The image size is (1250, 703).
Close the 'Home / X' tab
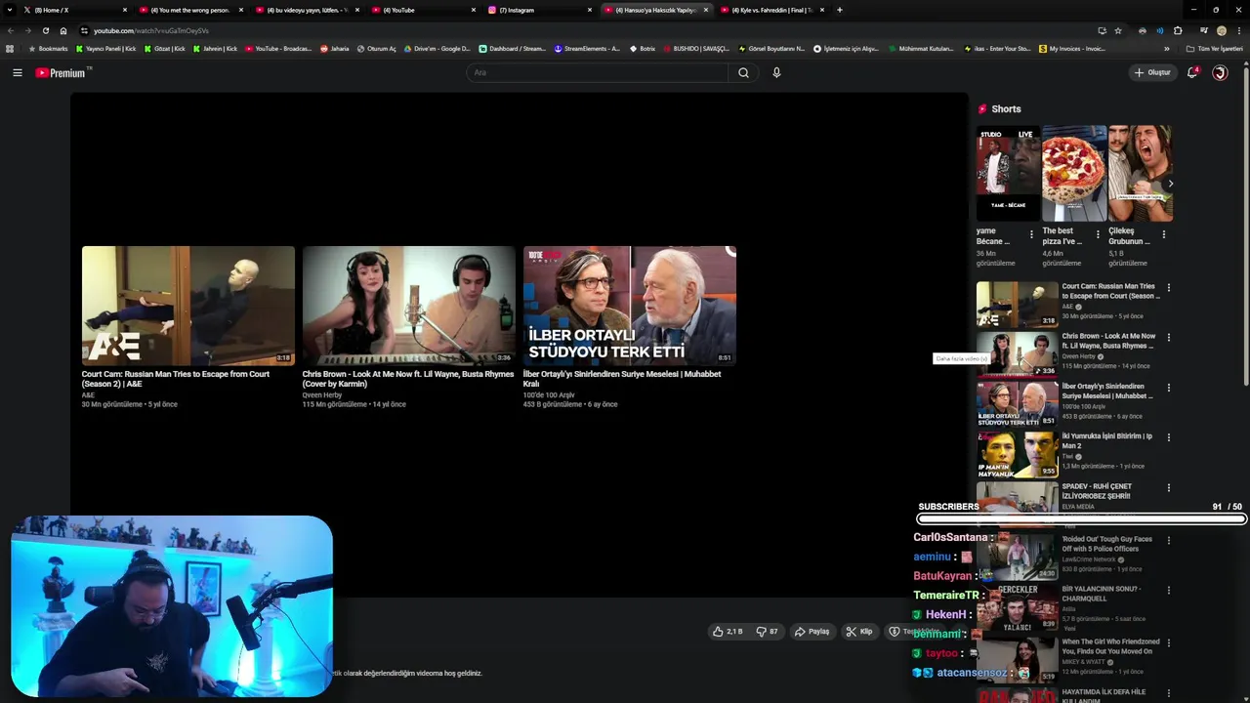pyautogui.click(x=125, y=10)
